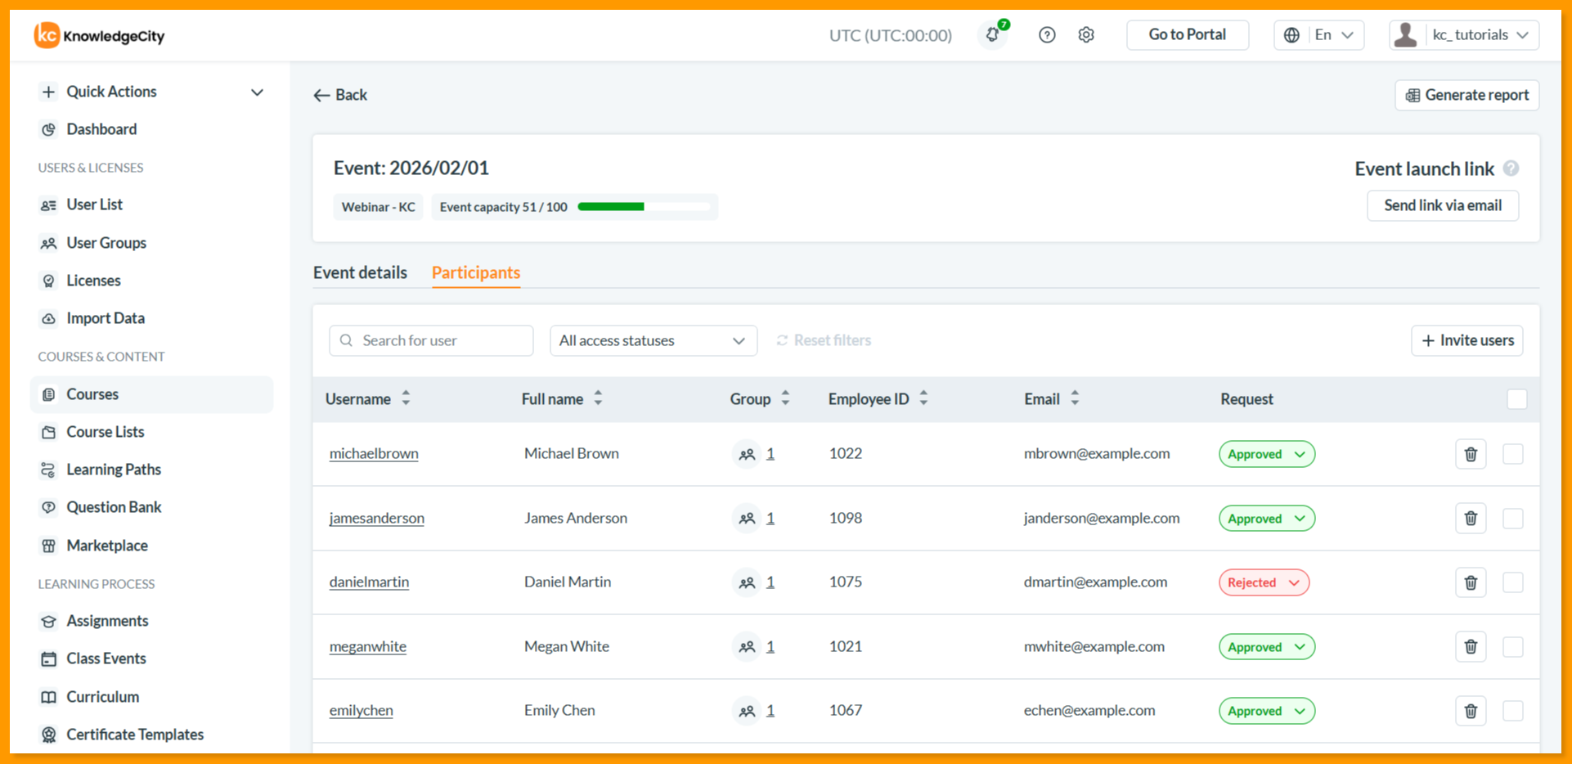Expand the Quick Actions menu
The width and height of the screenshot is (1572, 764).
(152, 92)
